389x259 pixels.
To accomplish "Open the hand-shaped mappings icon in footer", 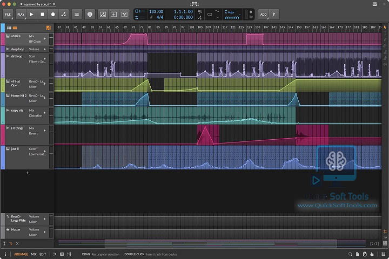I will [372, 254].
